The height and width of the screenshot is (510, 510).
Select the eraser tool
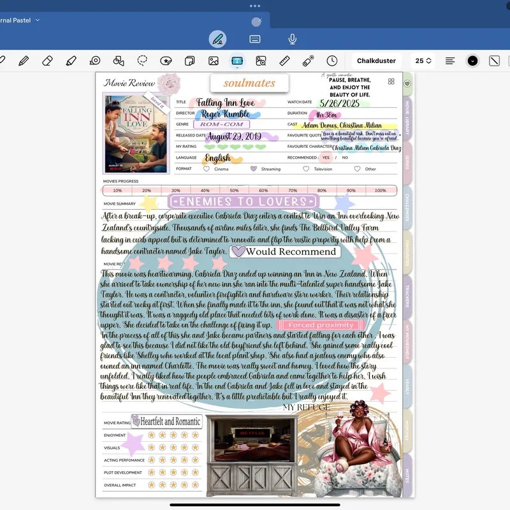pyautogui.click(x=47, y=61)
